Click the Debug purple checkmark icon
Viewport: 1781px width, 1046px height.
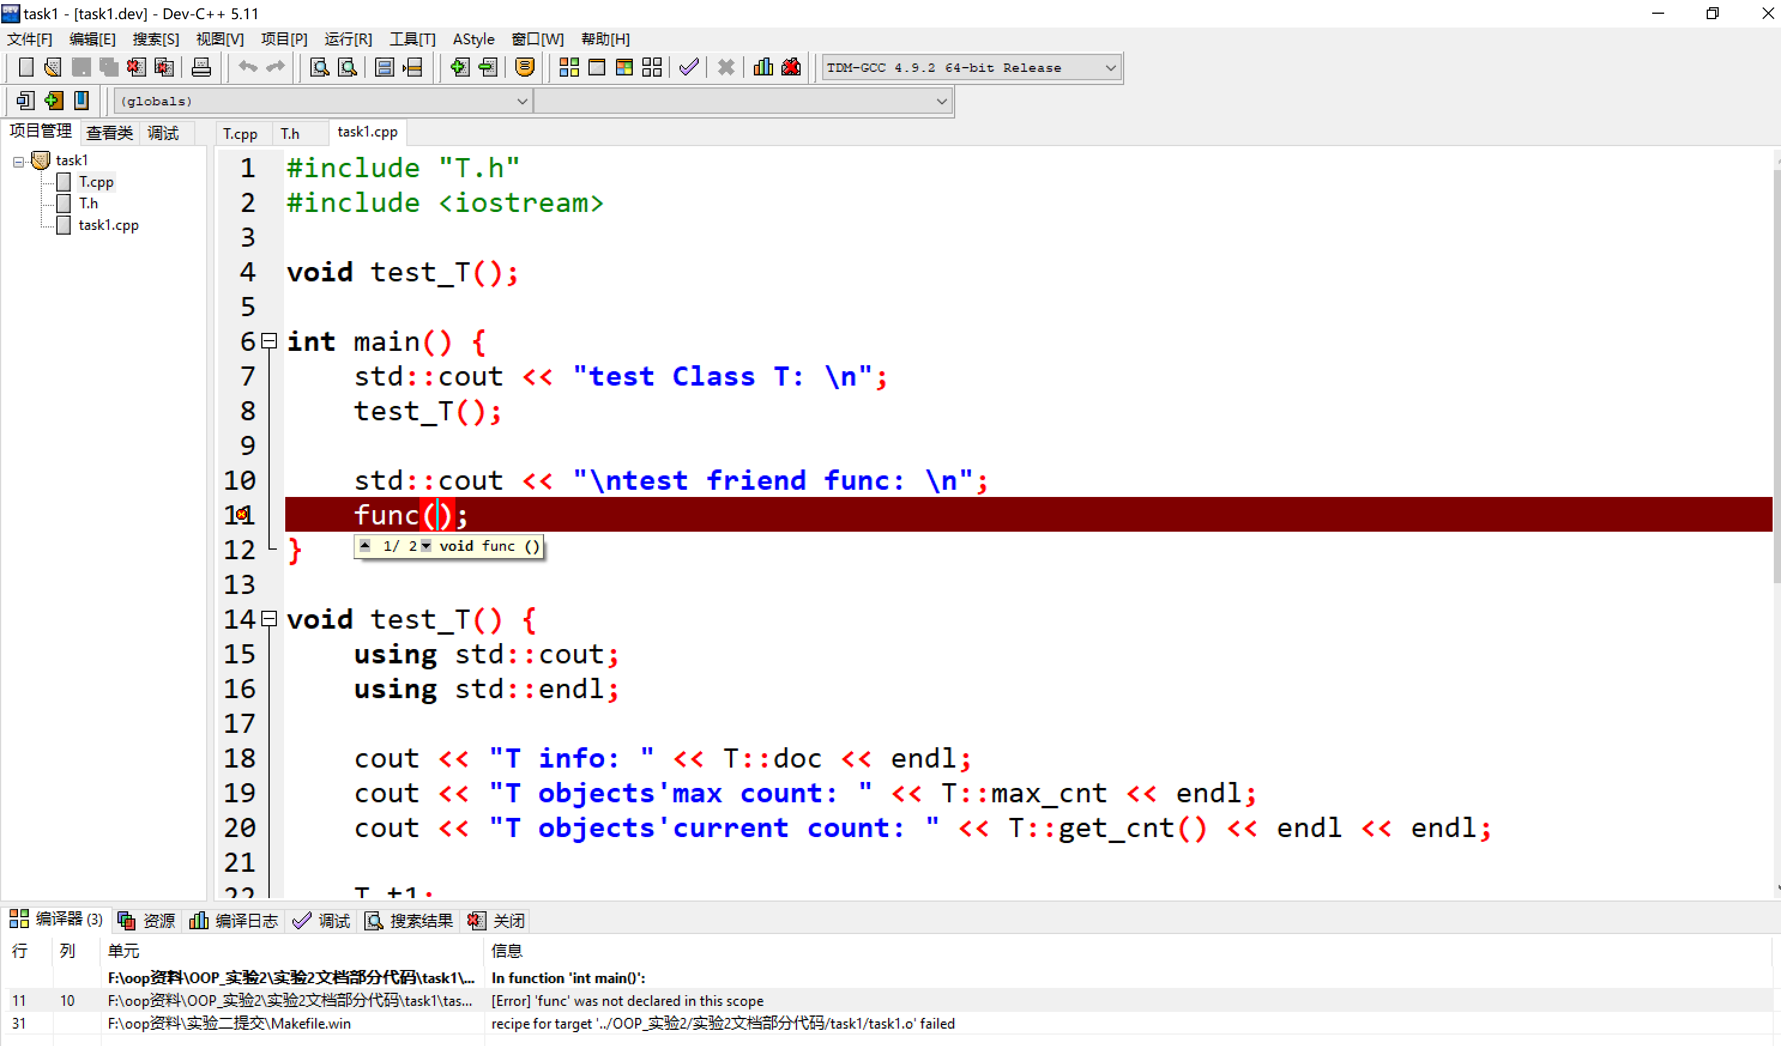coord(689,67)
